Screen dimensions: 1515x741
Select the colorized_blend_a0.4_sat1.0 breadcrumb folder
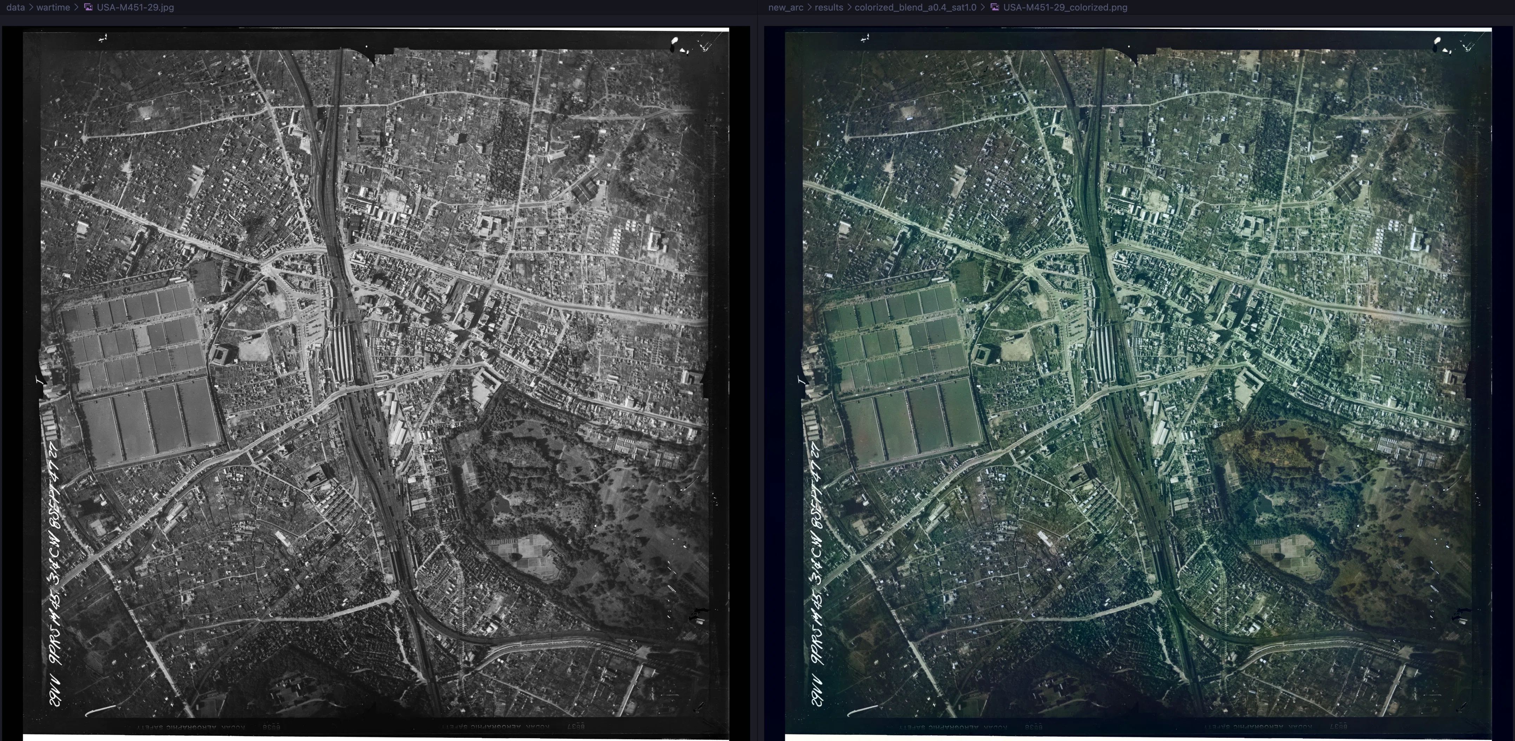915,8
